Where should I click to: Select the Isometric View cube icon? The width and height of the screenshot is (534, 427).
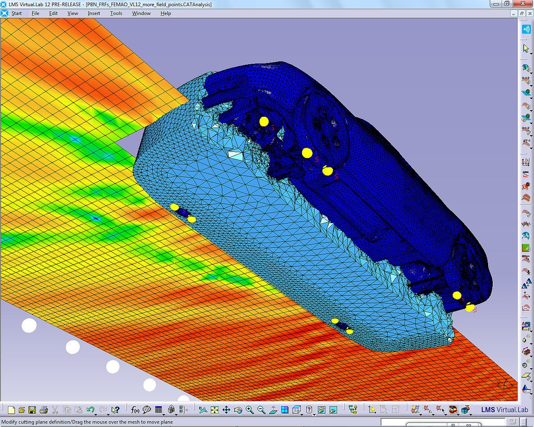296,410
